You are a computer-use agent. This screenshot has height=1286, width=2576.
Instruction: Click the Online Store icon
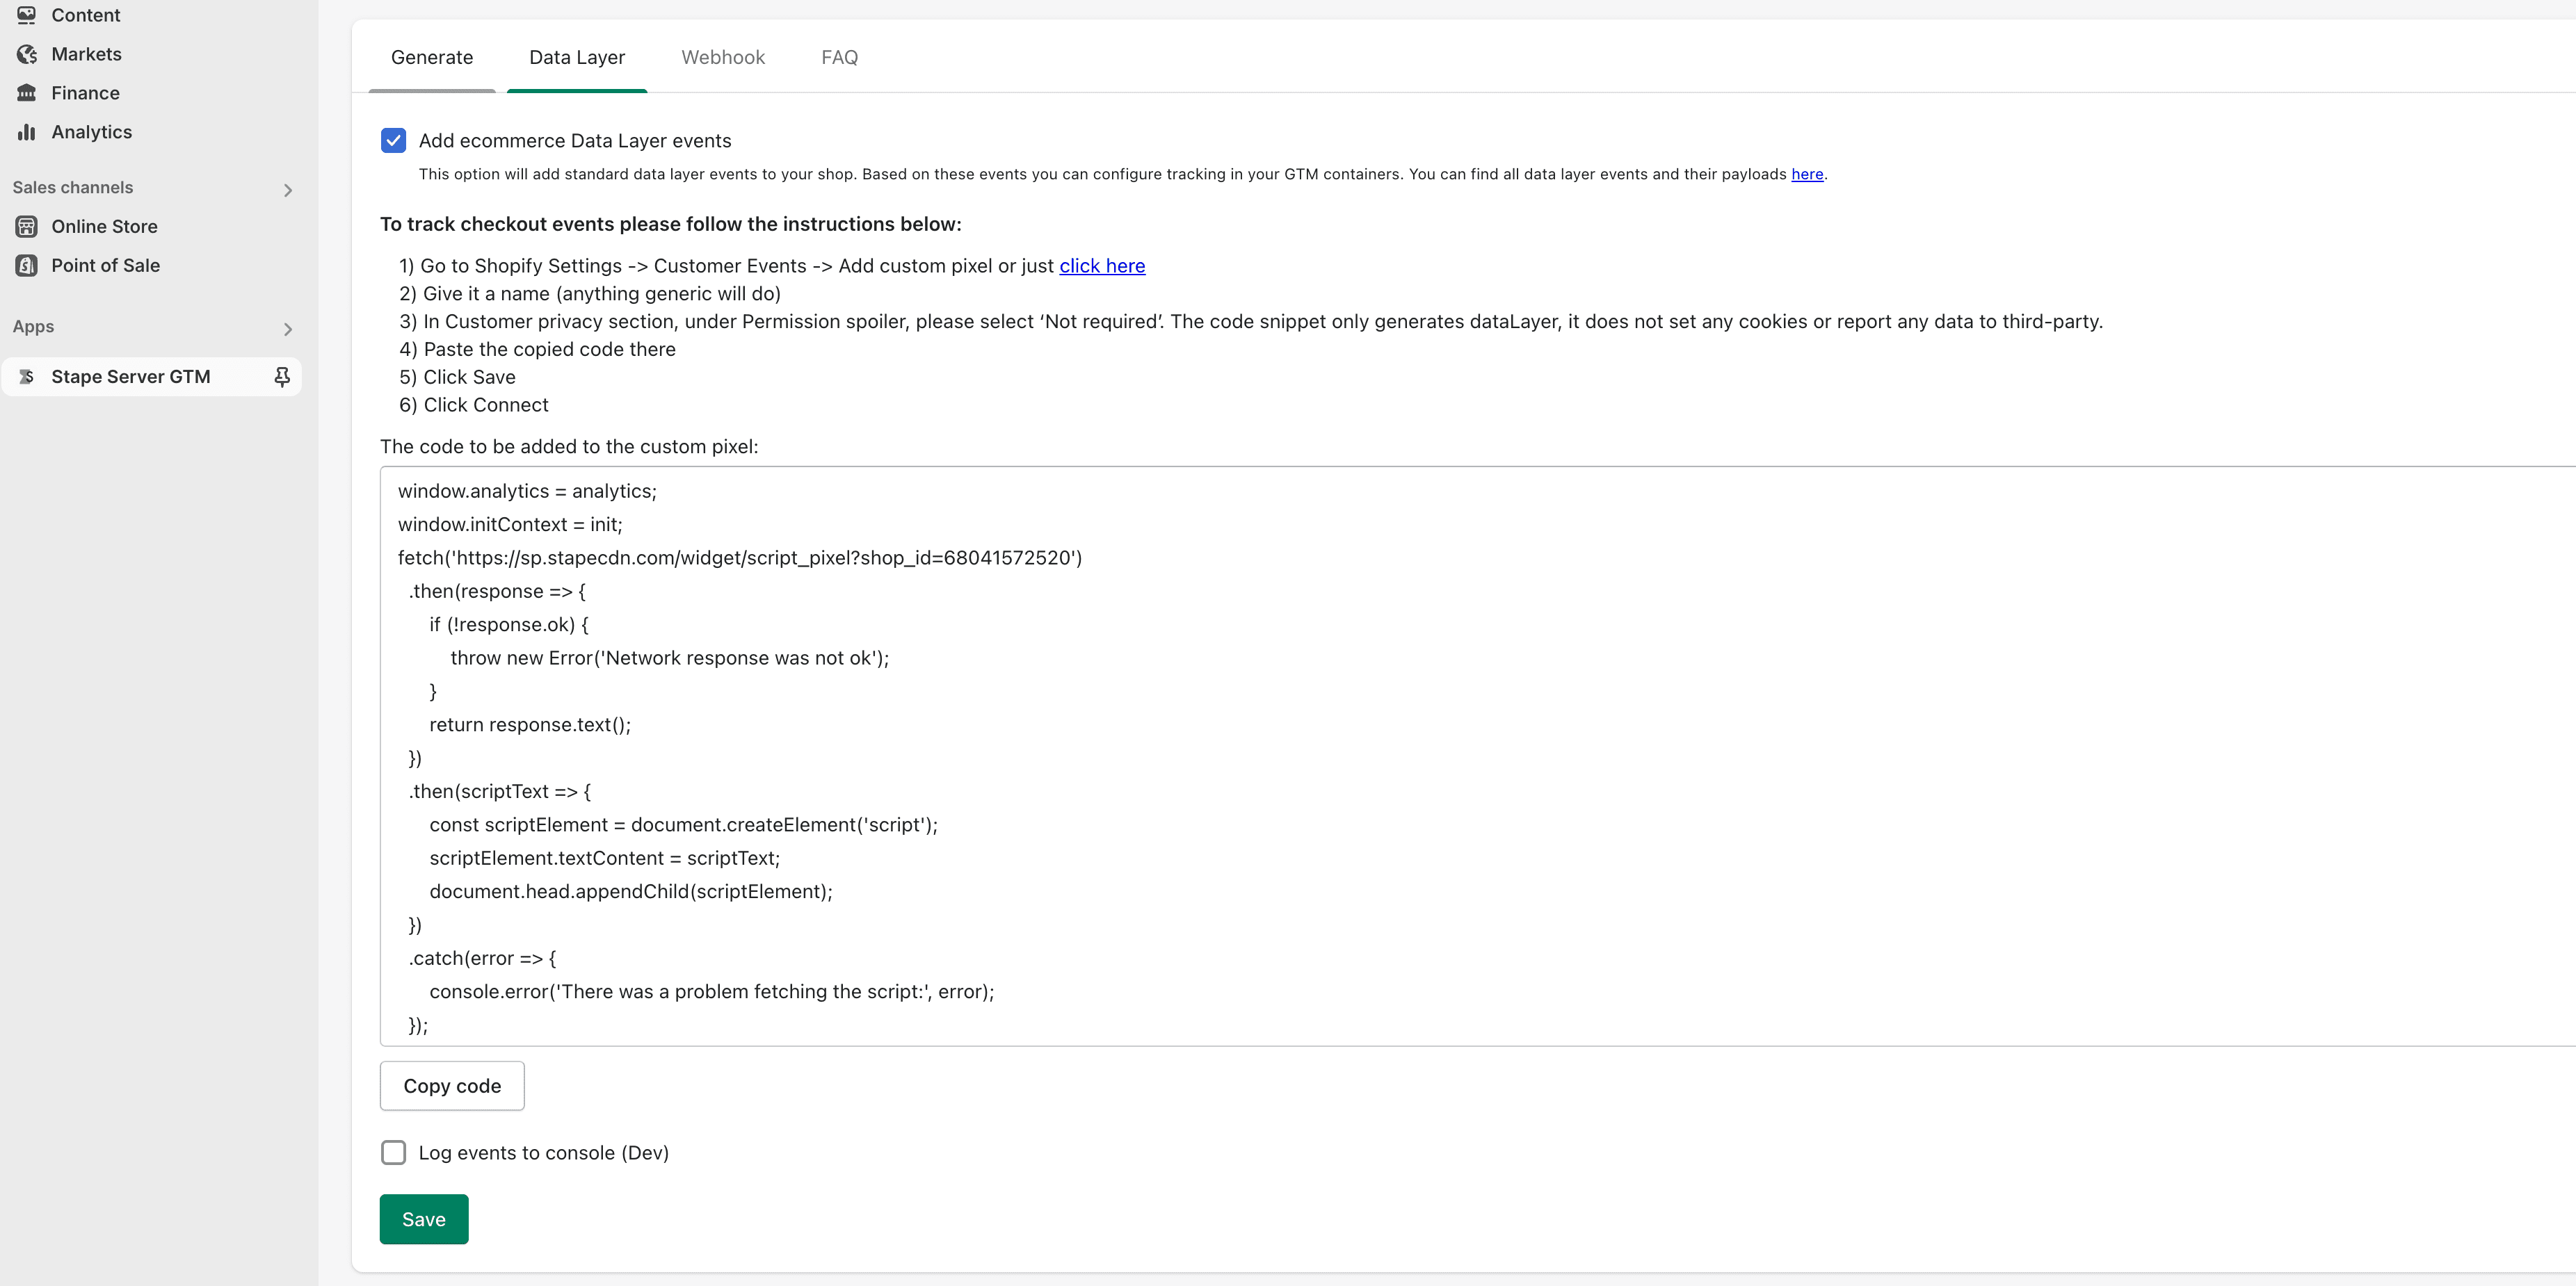point(27,227)
